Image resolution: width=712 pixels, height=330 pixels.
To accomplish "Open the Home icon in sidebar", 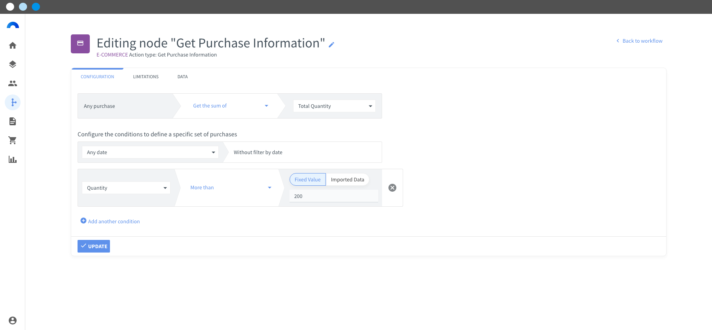I will point(13,45).
